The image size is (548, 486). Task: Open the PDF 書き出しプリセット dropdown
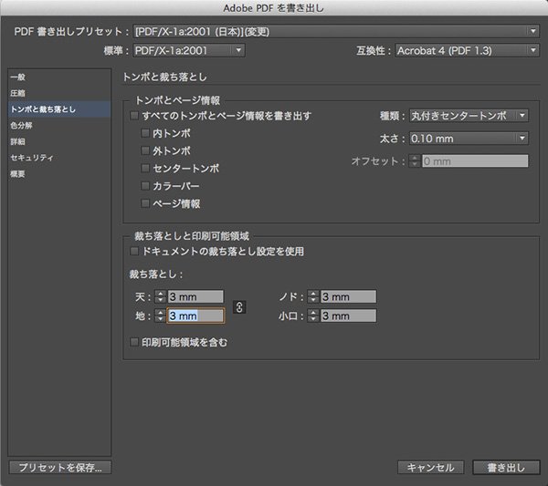pos(336,31)
